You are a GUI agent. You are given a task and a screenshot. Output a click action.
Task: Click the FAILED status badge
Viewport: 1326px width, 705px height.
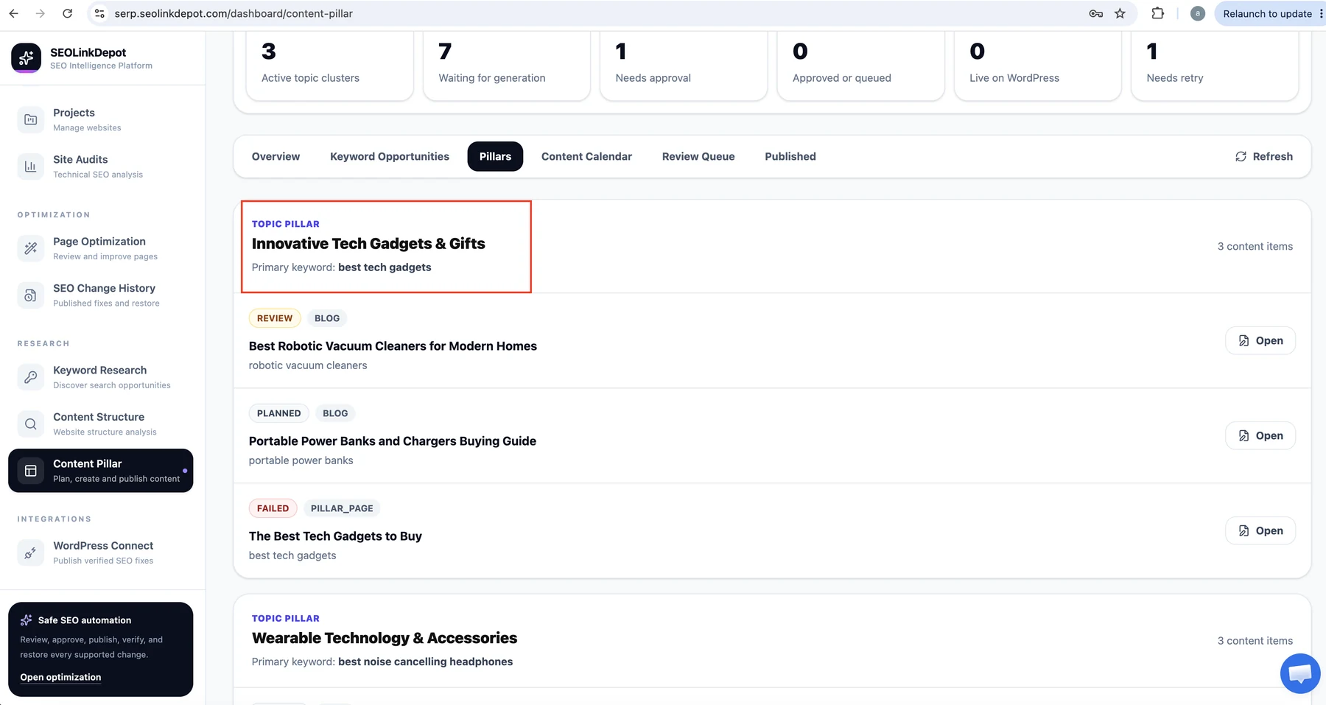[x=273, y=508]
